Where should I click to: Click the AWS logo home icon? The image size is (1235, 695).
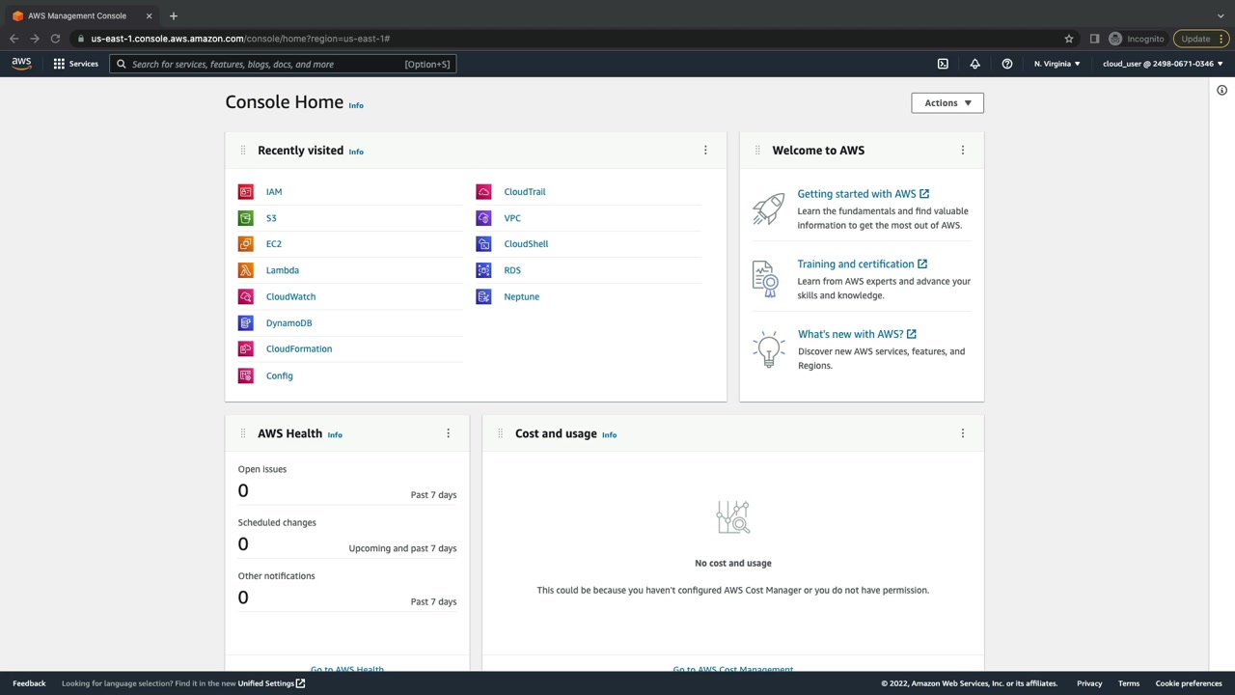click(x=21, y=64)
